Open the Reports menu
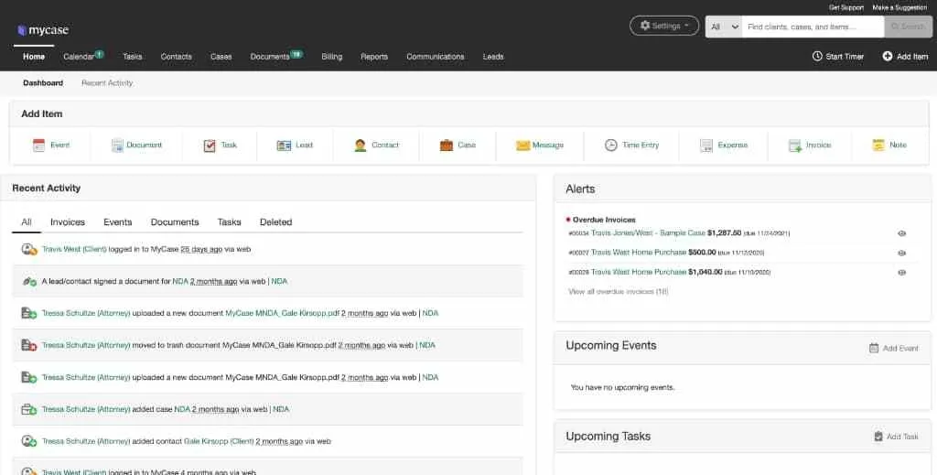Image resolution: width=937 pixels, height=475 pixels. pyautogui.click(x=374, y=56)
